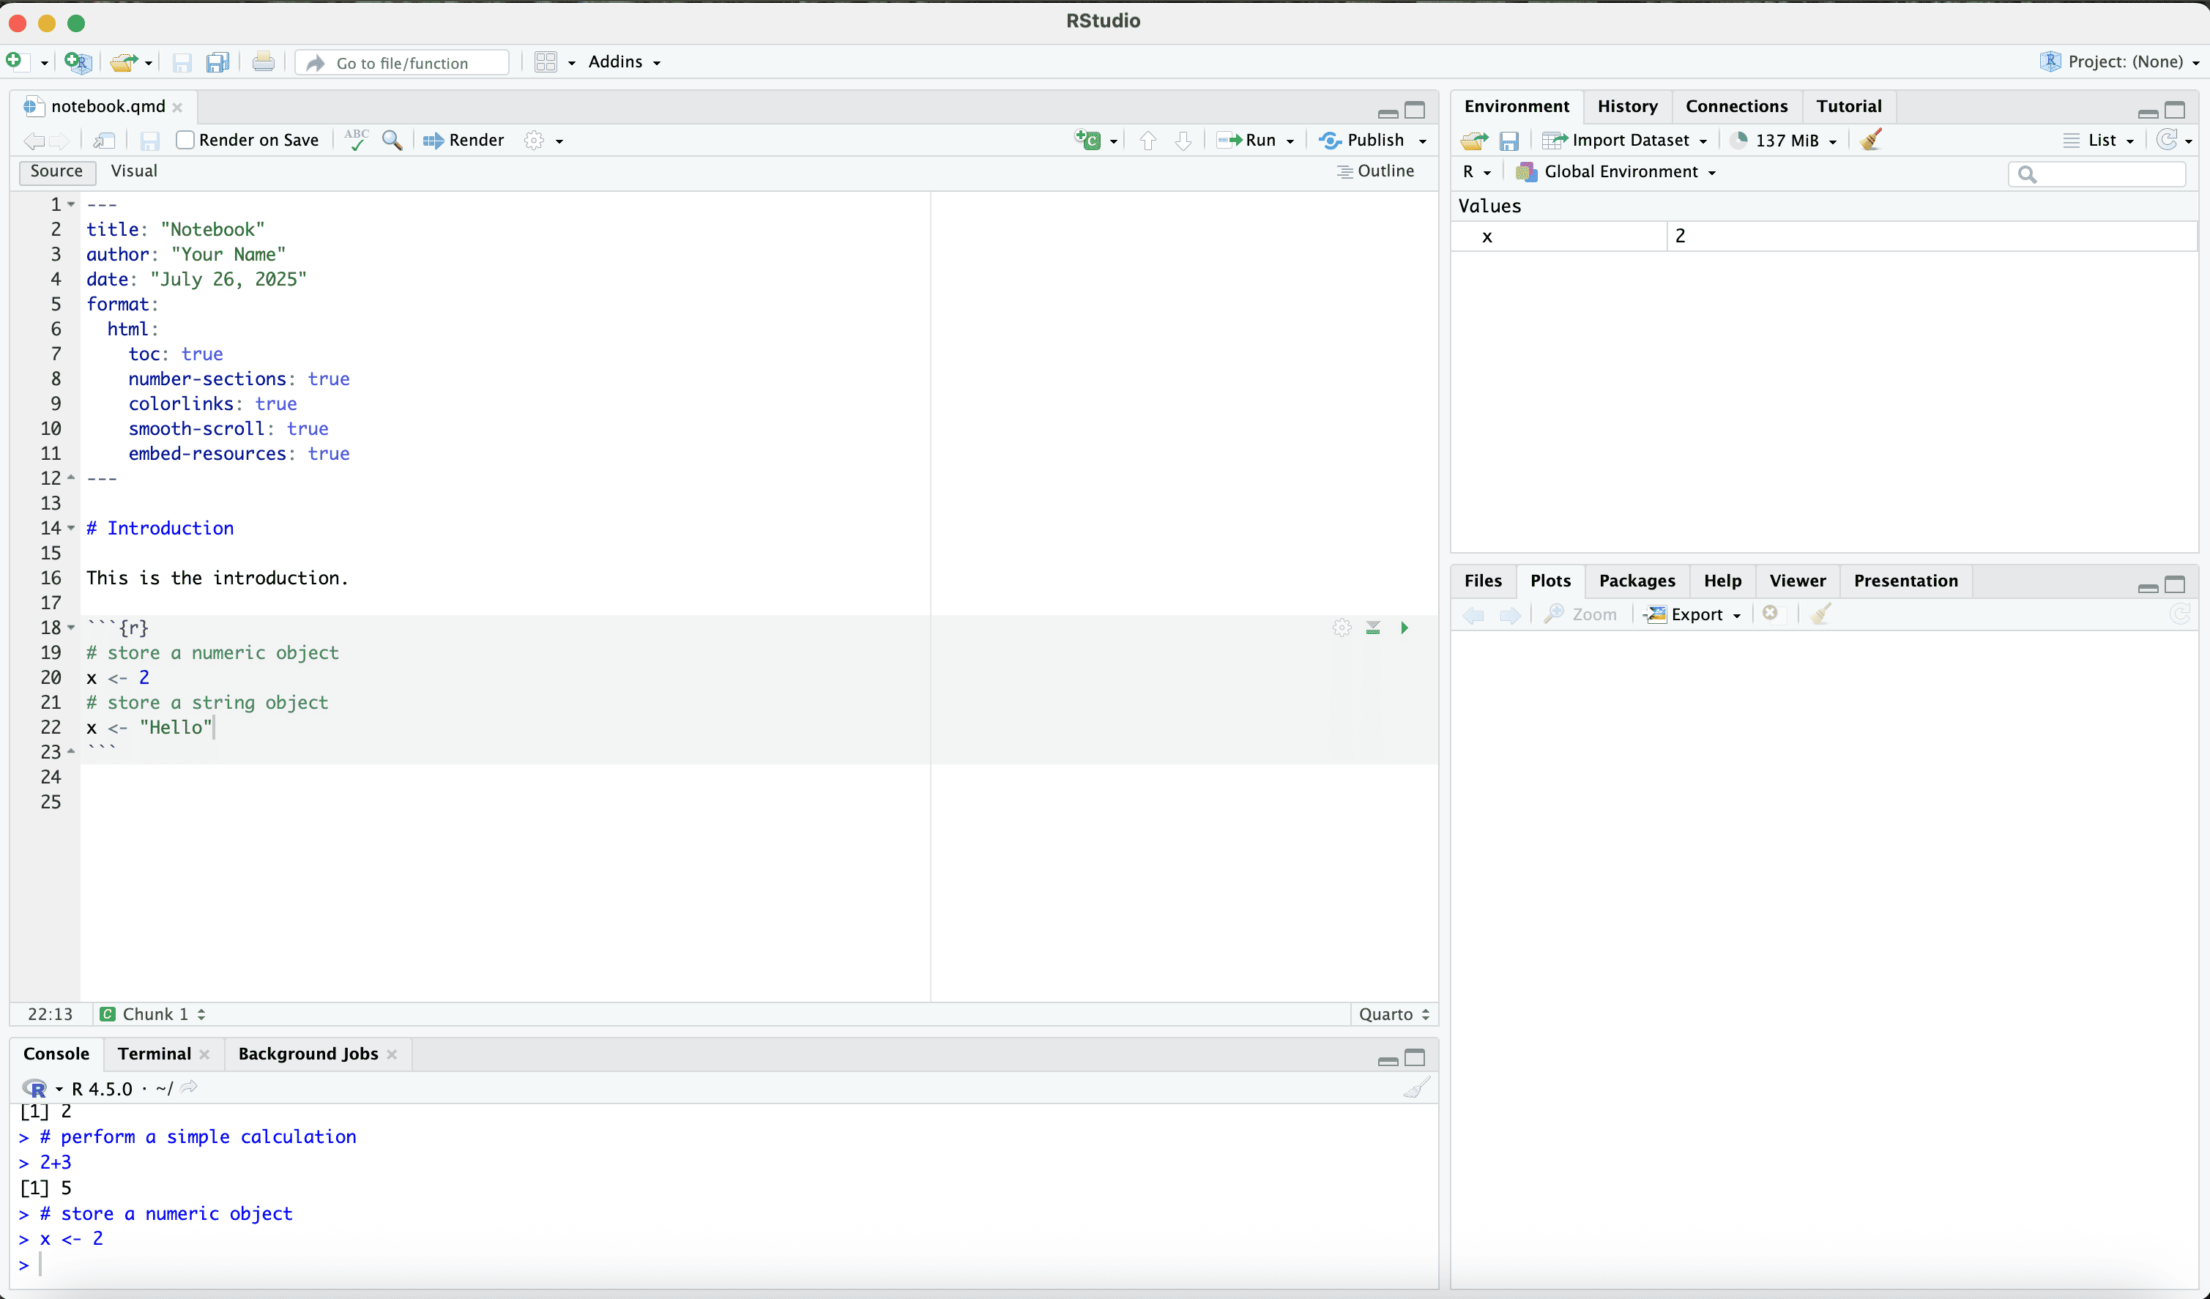Enable Render on Save checkbox
The image size is (2210, 1299).
pyautogui.click(x=185, y=141)
